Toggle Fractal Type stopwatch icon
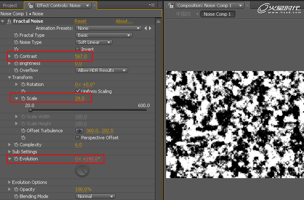Viewport: 304px width, 200px height. (16, 35)
